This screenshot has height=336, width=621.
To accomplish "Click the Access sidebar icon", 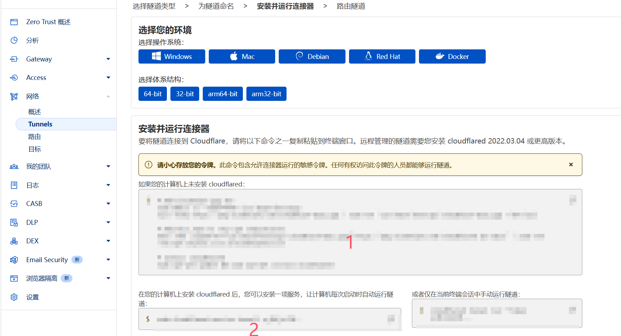I will [14, 77].
